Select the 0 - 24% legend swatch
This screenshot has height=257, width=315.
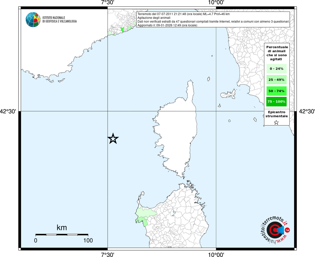click(277, 69)
